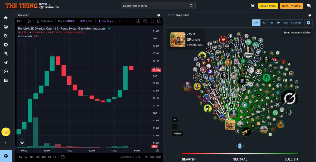Take a chart snapshot with camera
The height and width of the screenshot is (162, 316).
tap(159, 21)
